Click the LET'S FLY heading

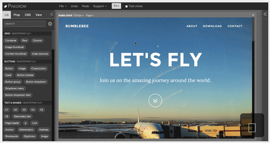156,59
